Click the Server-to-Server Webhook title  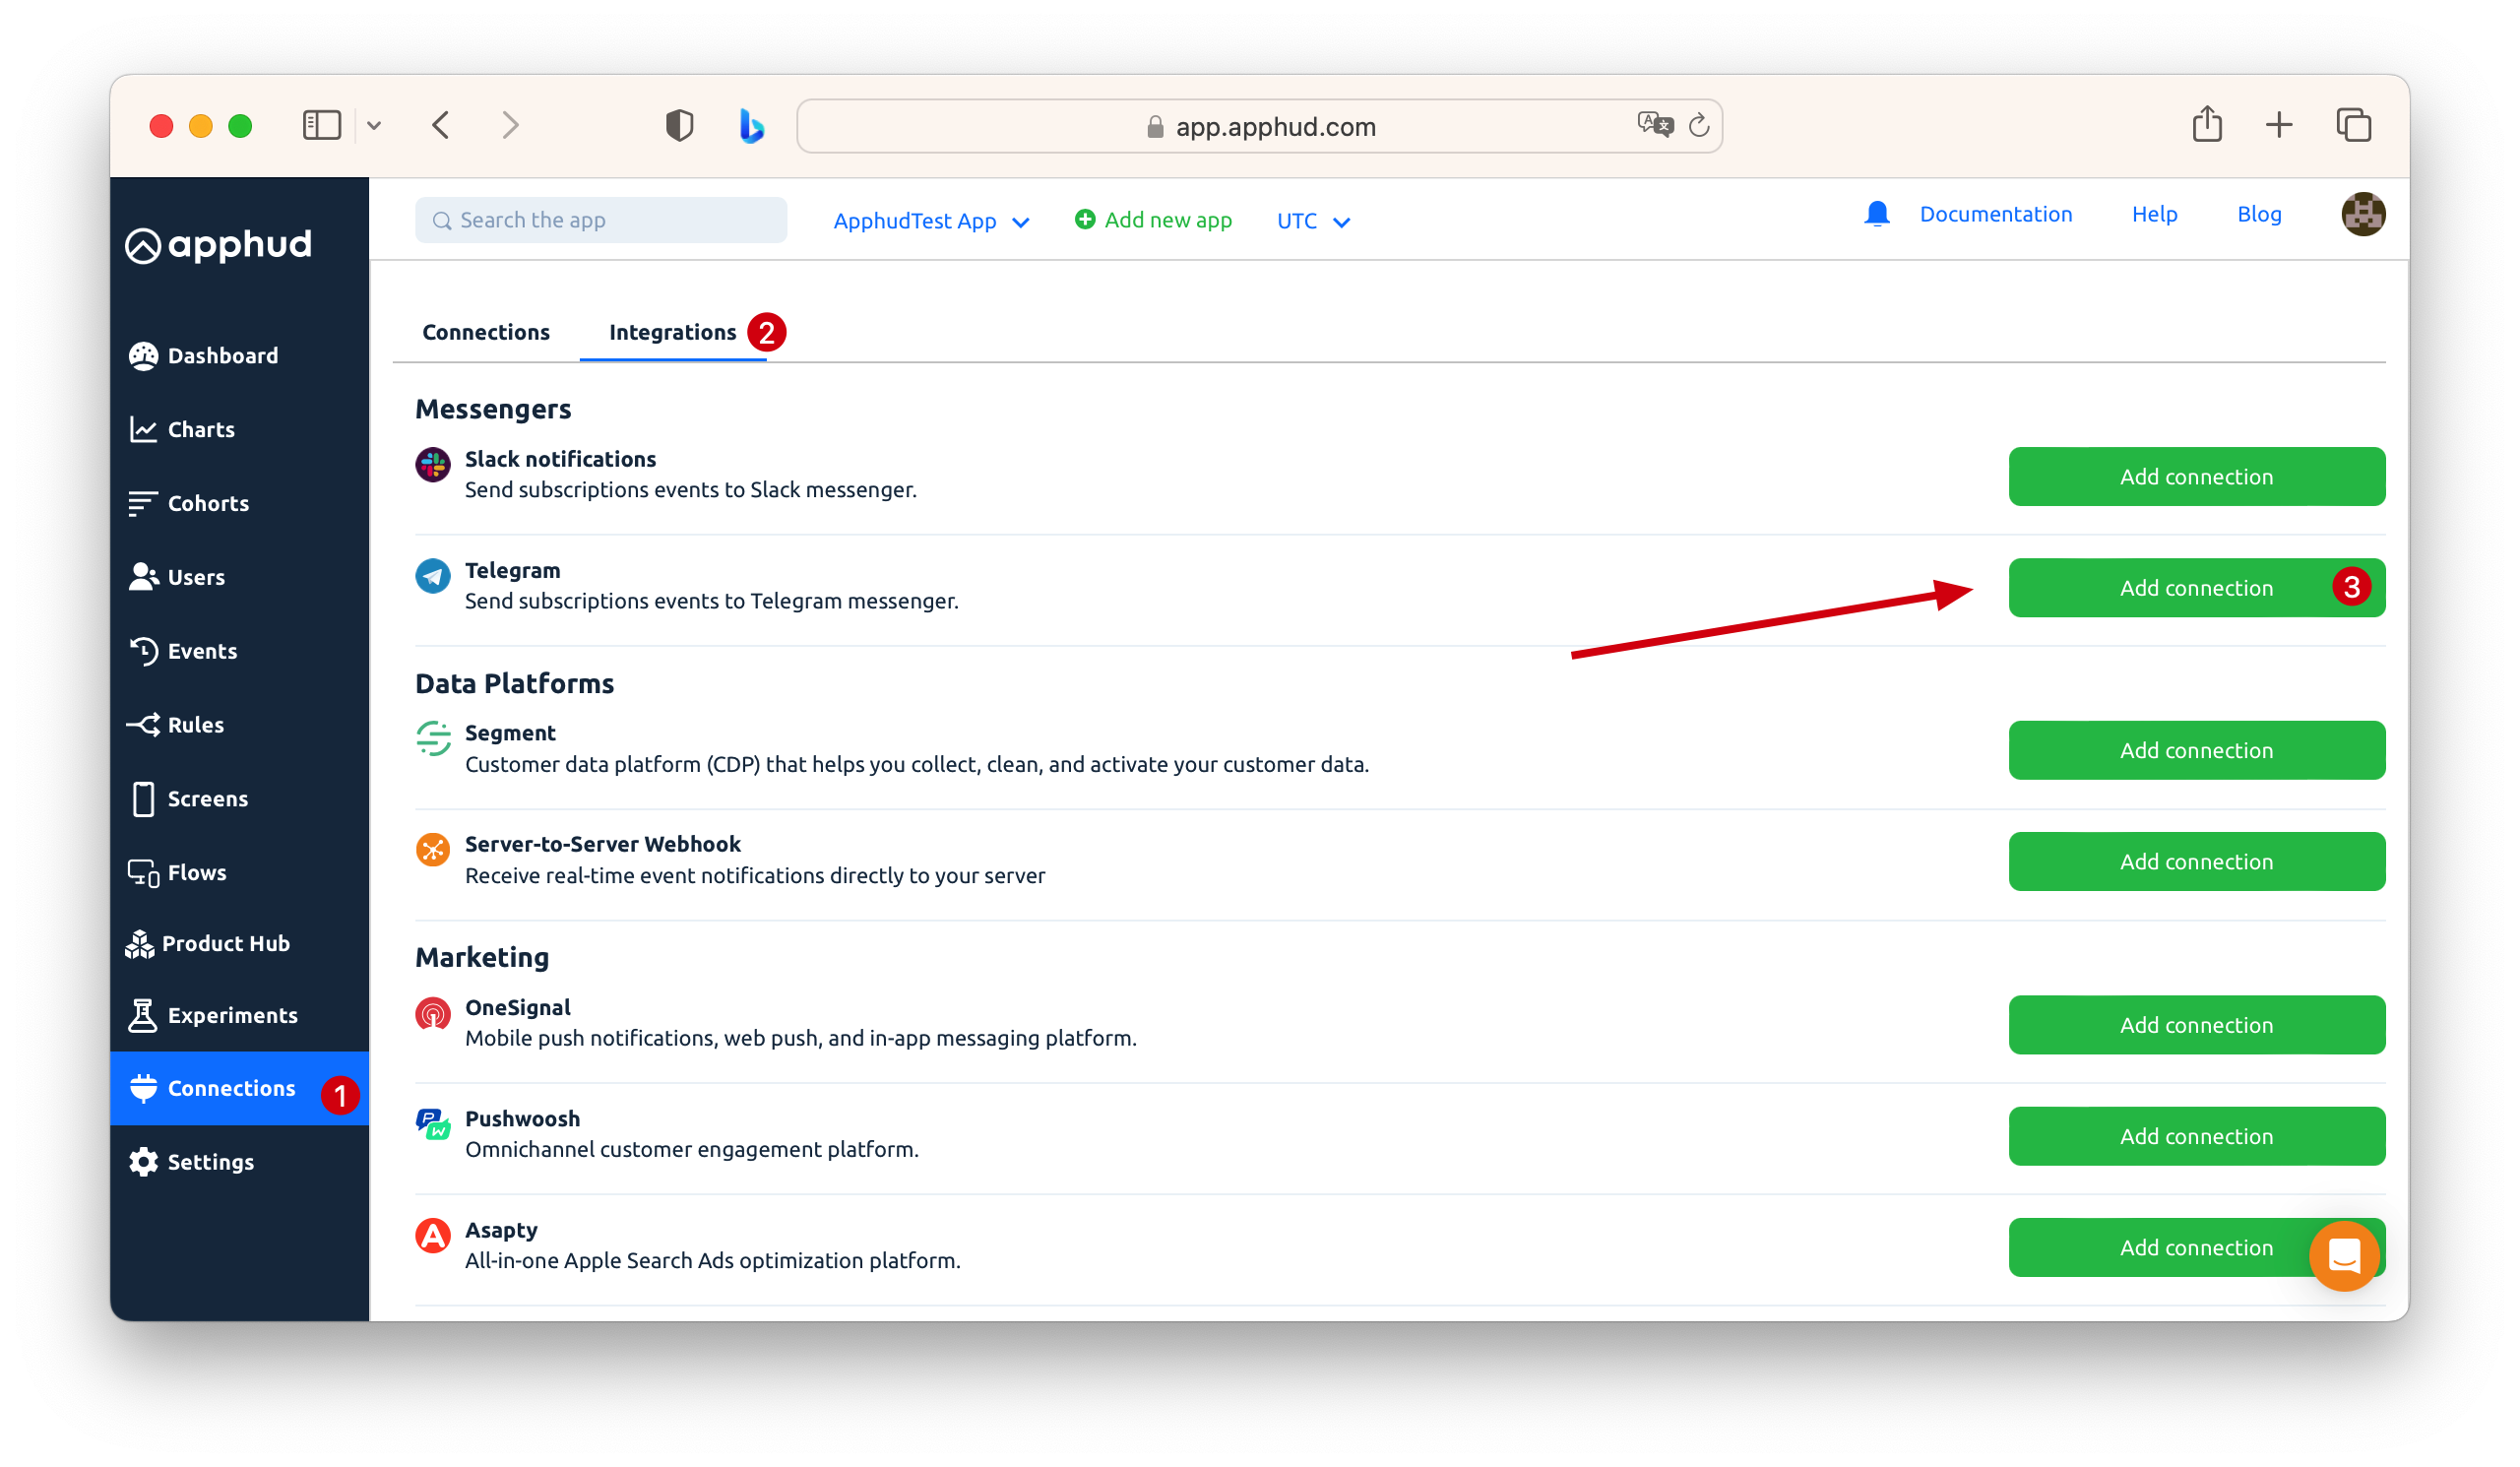coord(603,844)
